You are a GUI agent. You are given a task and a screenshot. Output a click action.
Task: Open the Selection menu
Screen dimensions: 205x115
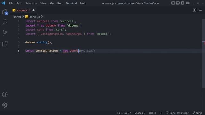(31, 3)
